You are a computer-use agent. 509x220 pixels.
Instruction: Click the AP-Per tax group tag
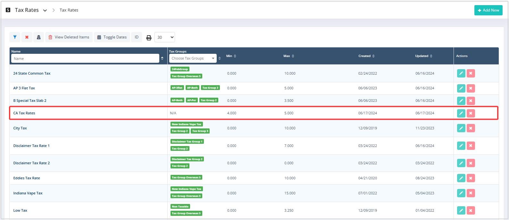click(x=192, y=100)
